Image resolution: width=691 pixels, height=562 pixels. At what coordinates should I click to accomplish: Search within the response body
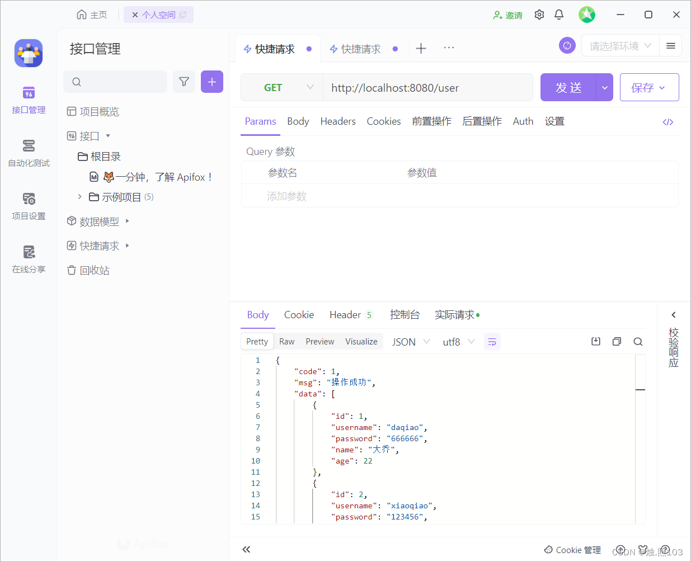(638, 342)
